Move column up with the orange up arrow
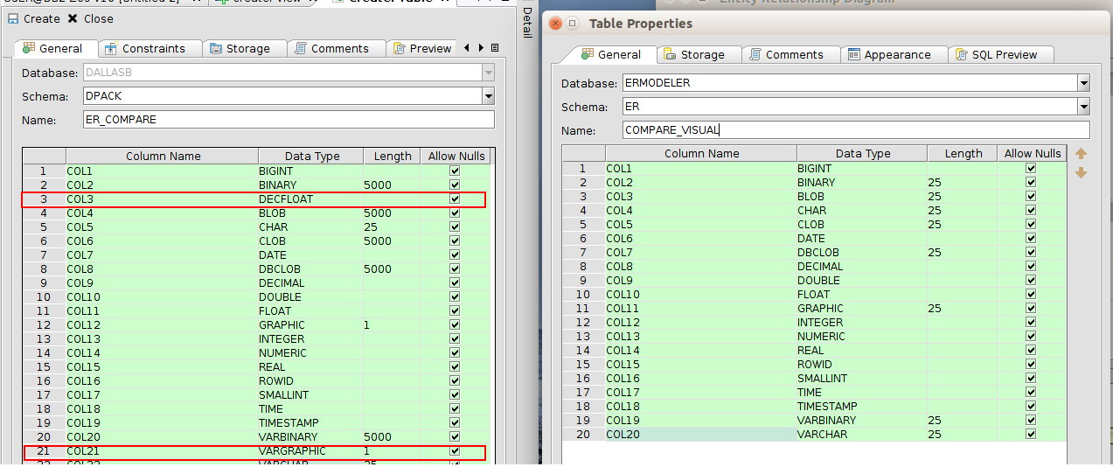 1081,154
